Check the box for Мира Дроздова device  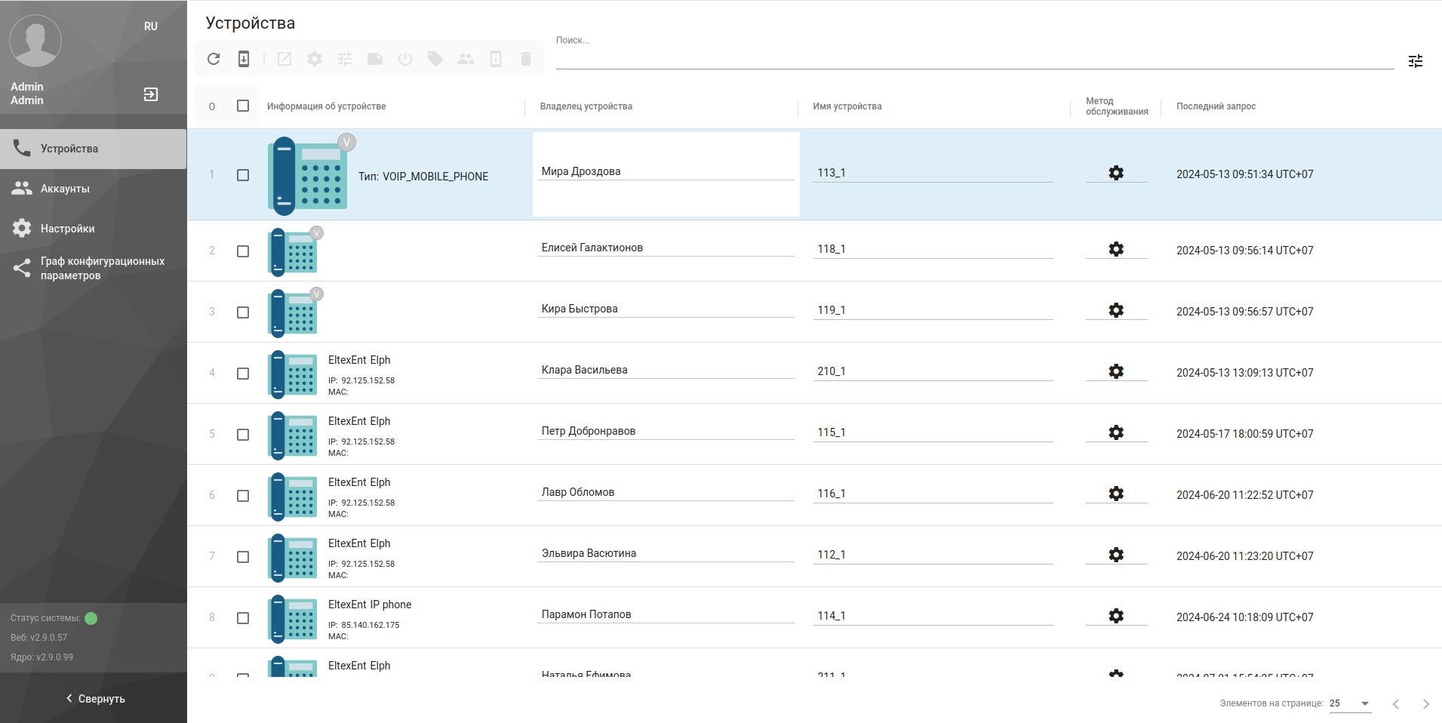click(243, 175)
